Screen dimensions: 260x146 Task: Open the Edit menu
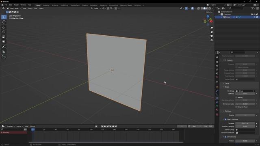pyautogui.click(x=11, y=5)
